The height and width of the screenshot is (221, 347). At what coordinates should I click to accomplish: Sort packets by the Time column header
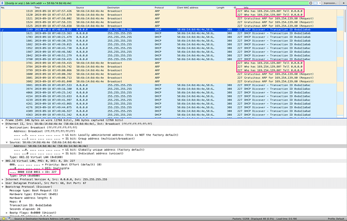point(45,8)
